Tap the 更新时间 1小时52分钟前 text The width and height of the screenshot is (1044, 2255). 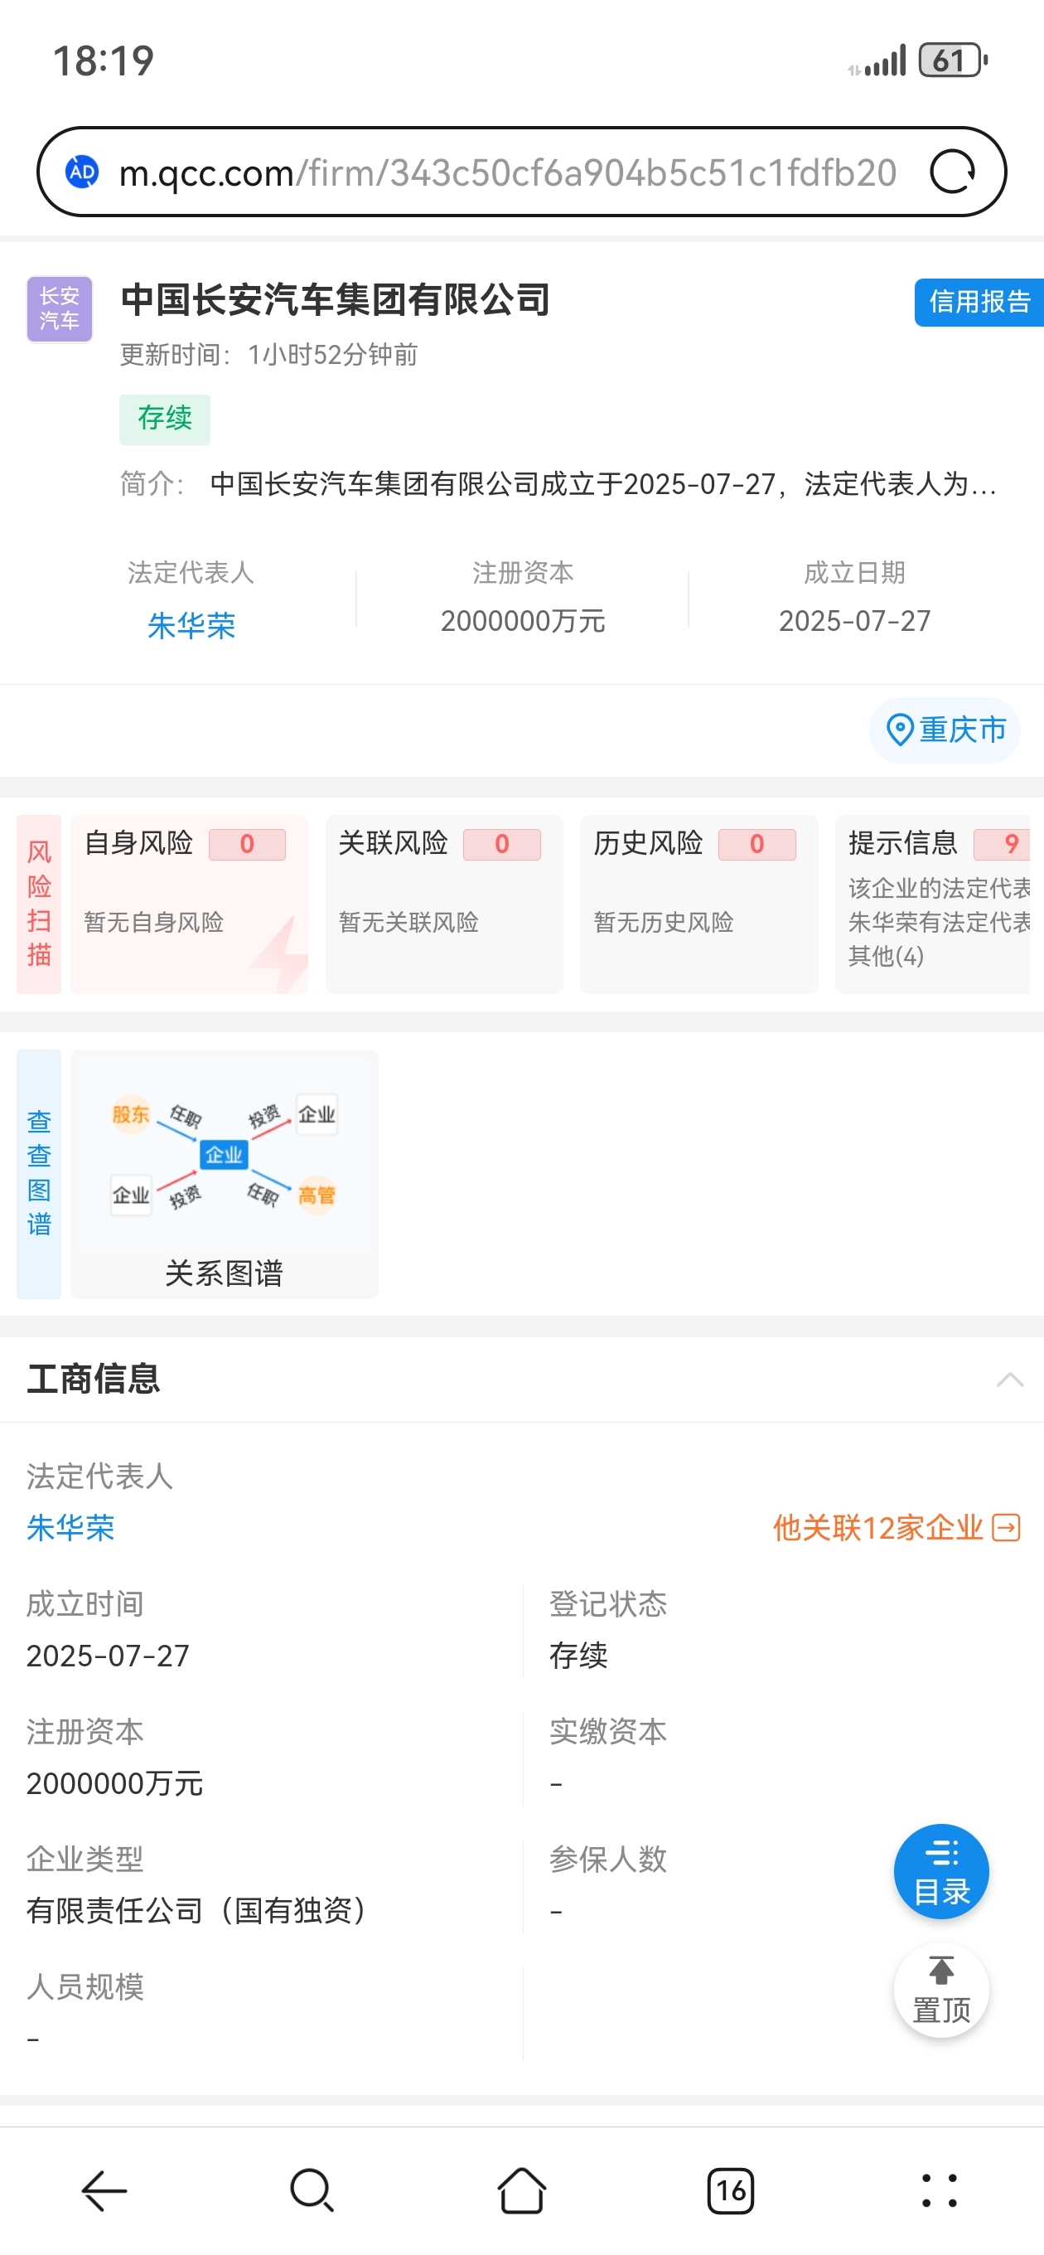(268, 355)
